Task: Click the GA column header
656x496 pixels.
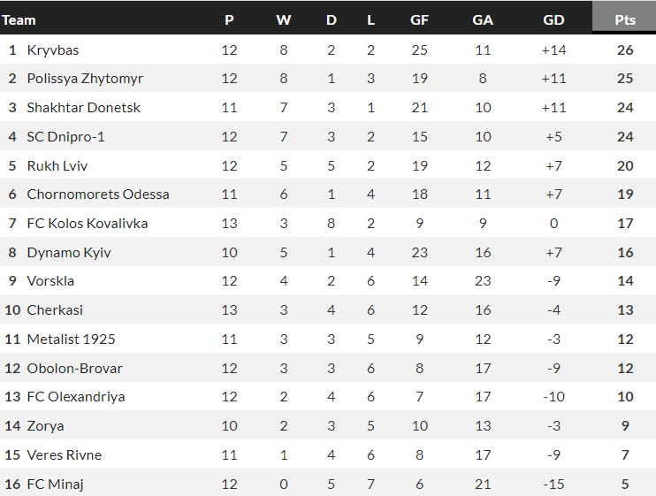Action: coord(483,19)
